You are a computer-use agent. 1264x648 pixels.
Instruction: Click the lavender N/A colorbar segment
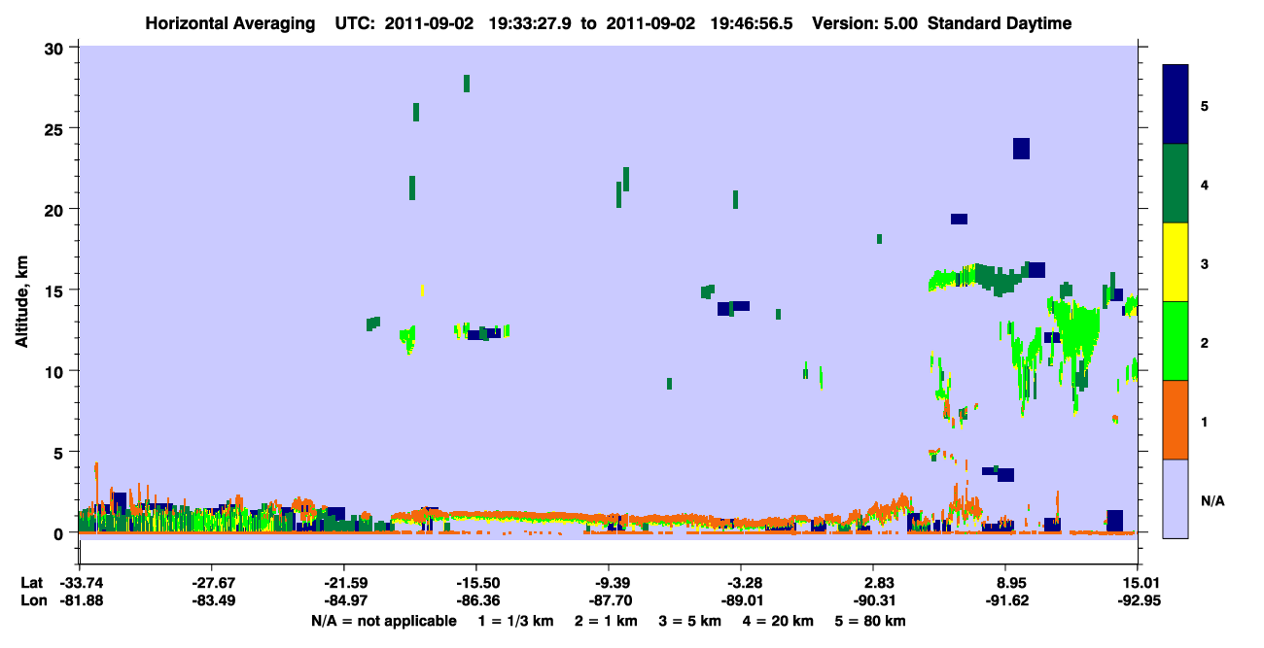1176,498
